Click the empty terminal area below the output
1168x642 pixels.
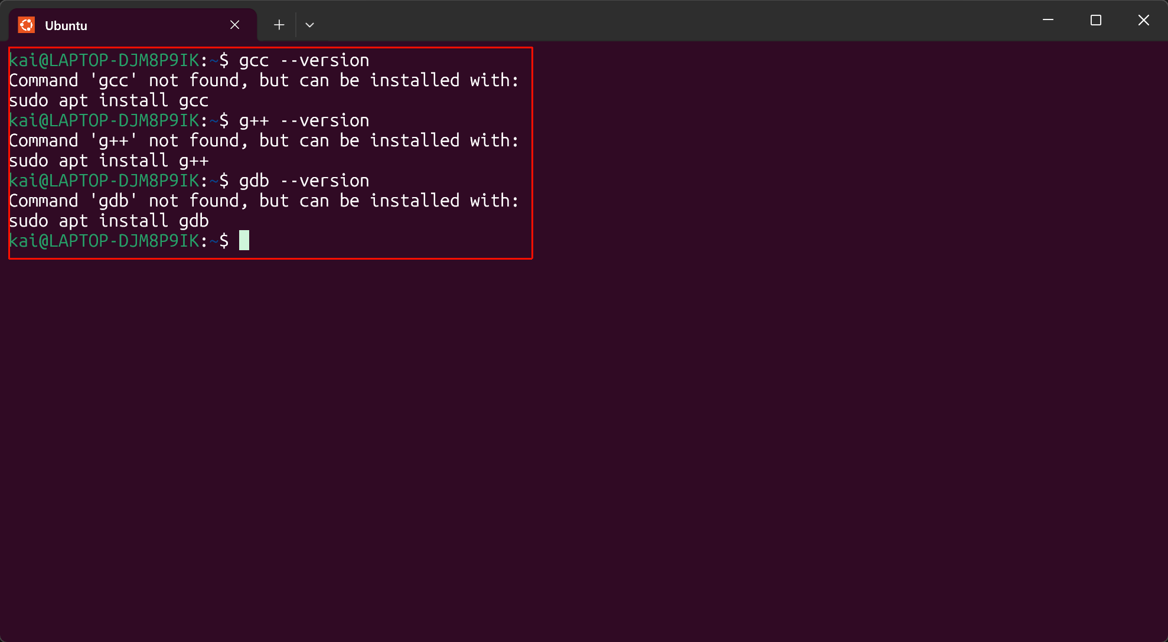point(583,448)
